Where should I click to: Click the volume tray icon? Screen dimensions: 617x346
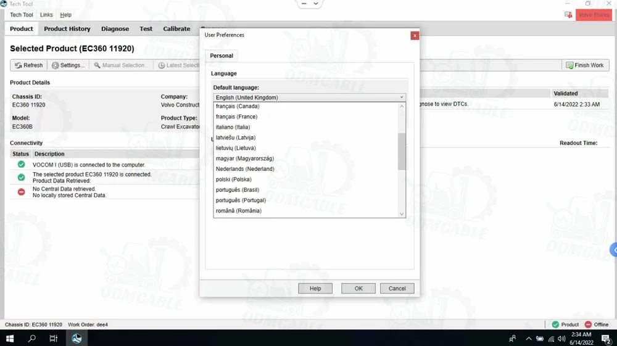click(x=561, y=339)
